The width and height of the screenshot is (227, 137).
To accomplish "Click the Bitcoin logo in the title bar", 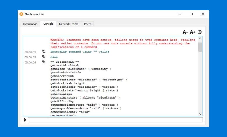I will (21, 14).
